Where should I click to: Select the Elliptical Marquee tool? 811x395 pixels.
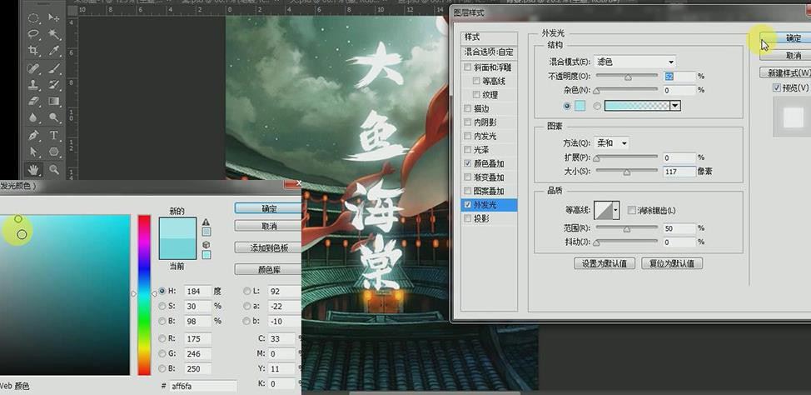tap(33, 18)
